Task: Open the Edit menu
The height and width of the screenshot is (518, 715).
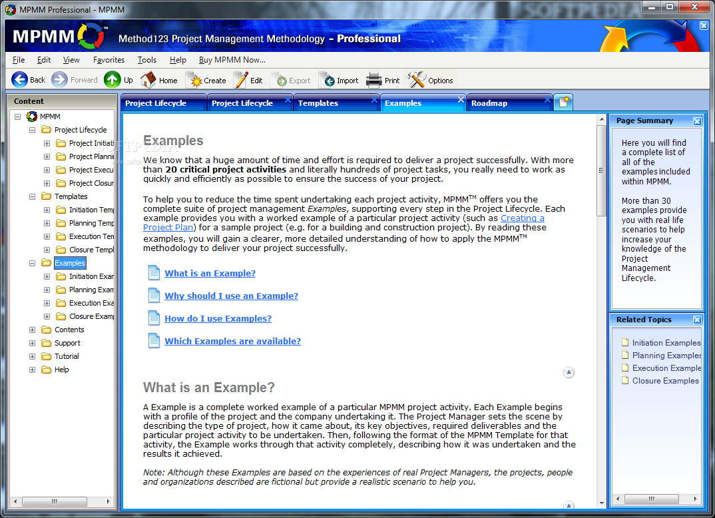Action: point(44,60)
